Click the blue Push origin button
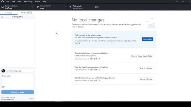The width and height of the screenshot is (191, 107). coord(147,39)
